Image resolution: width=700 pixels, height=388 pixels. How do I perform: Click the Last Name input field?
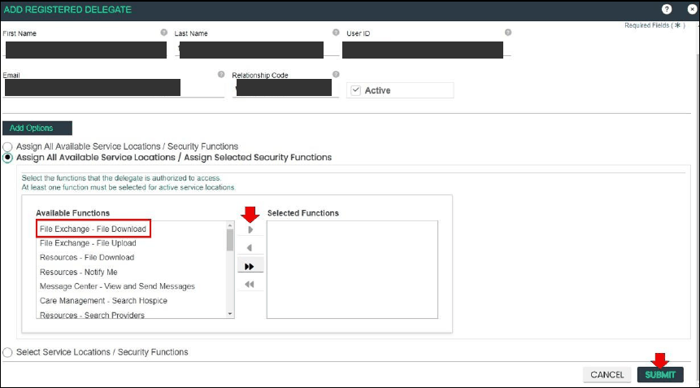pyautogui.click(x=257, y=50)
